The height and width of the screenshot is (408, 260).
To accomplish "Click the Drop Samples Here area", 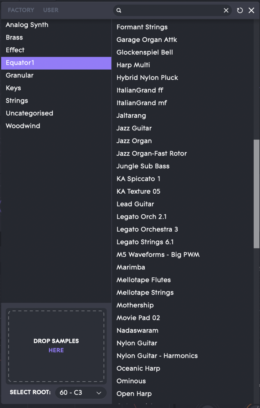I will click(56, 346).
